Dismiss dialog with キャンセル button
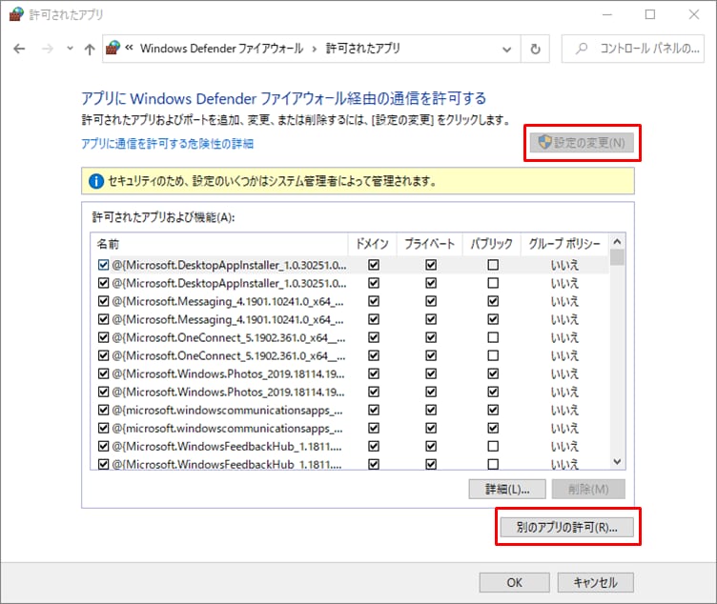The height and width of the screenshot is (604, 717). 595,582
